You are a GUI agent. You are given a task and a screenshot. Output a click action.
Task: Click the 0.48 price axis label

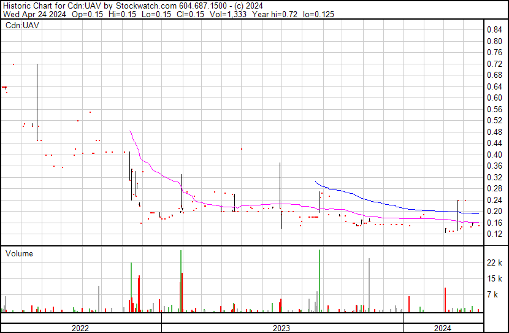pos(494,132)
